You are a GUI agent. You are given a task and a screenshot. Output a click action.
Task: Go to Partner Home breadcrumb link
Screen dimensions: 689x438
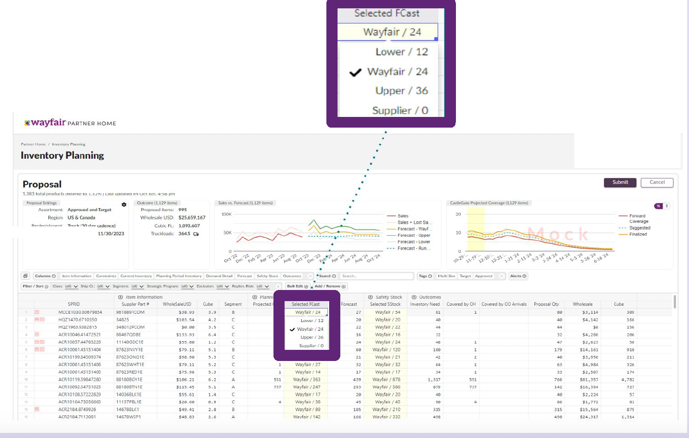click(x=33, y=144)
